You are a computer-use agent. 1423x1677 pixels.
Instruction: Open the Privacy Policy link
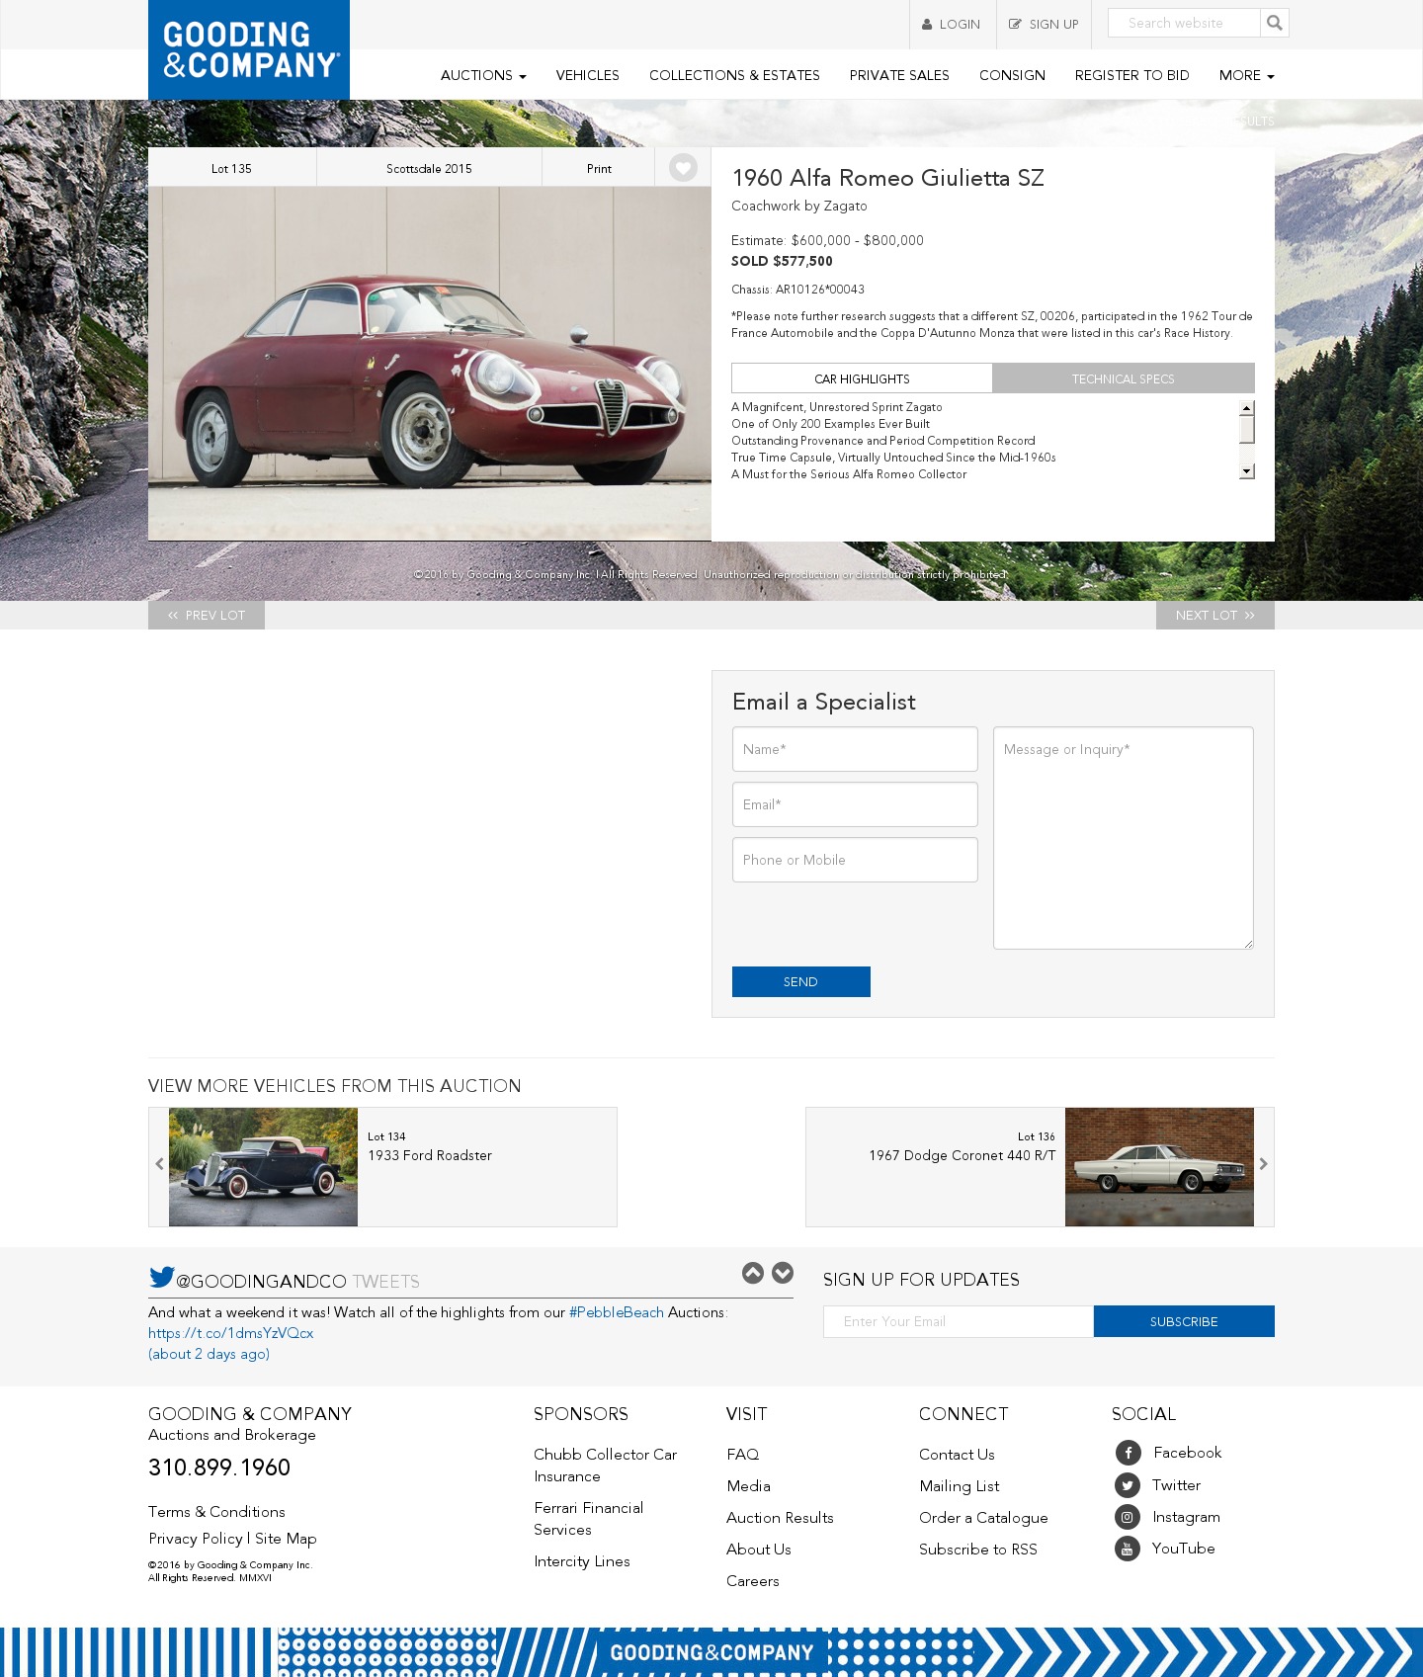196,1539
